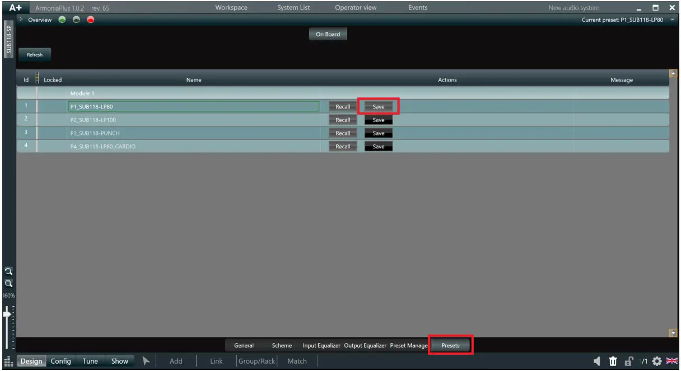Select the P3_SUB118-PUNCH preset name
This screenshot has width=681, height=371.
click(95, 133)
